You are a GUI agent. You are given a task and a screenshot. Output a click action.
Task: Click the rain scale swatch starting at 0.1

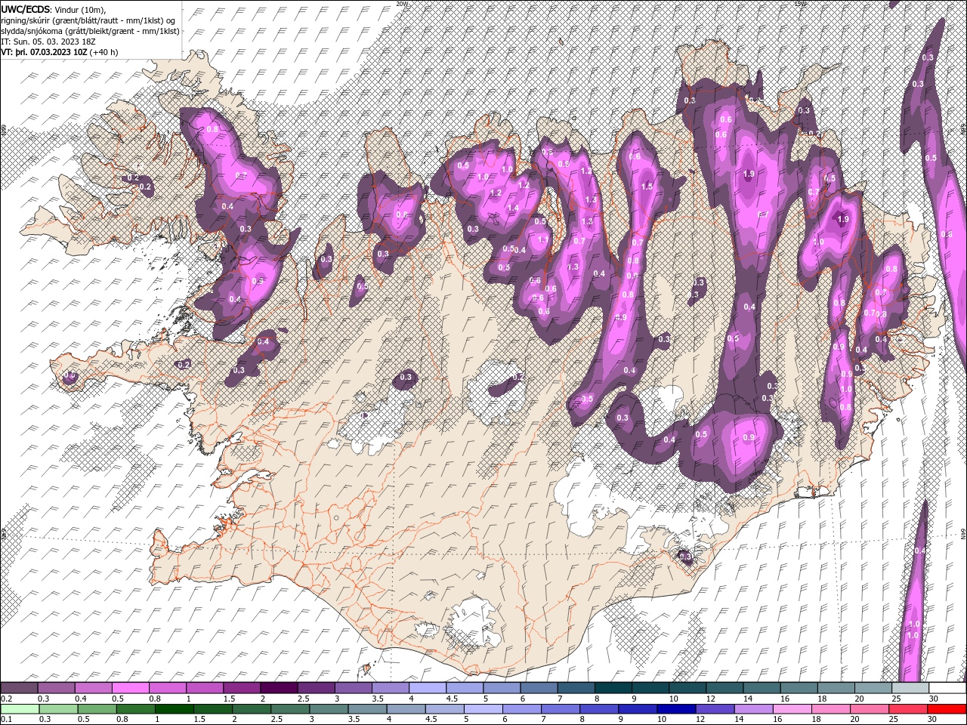click(x=19, y=709)
